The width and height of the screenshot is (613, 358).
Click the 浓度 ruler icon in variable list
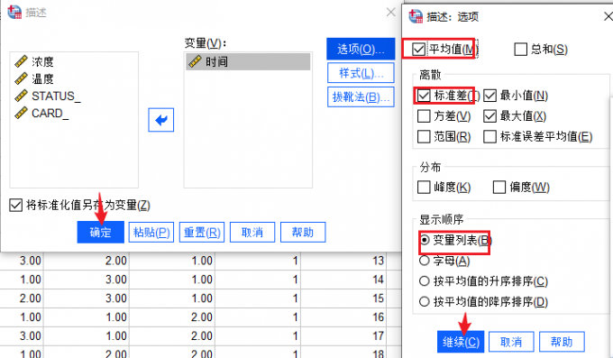pos(21,61)
